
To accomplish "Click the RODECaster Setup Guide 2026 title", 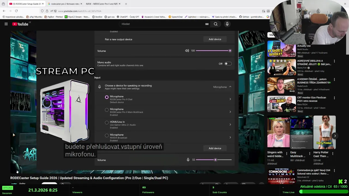I will coord(89,178).
